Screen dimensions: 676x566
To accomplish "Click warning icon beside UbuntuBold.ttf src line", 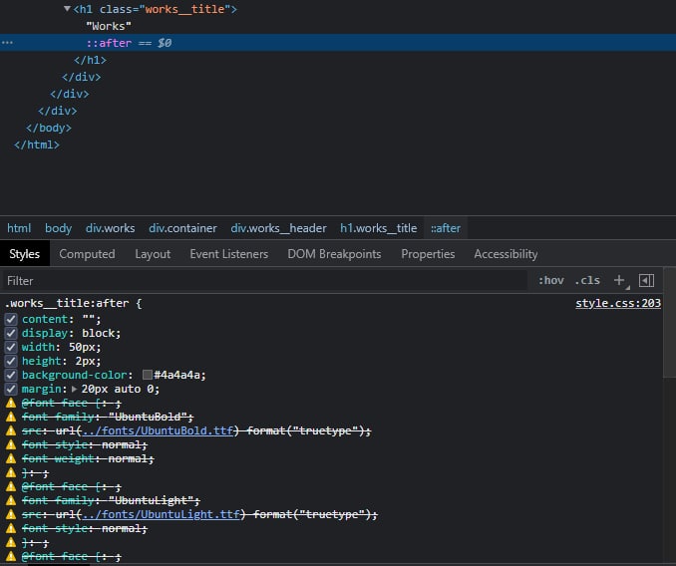I will click(x=11, y=430).
